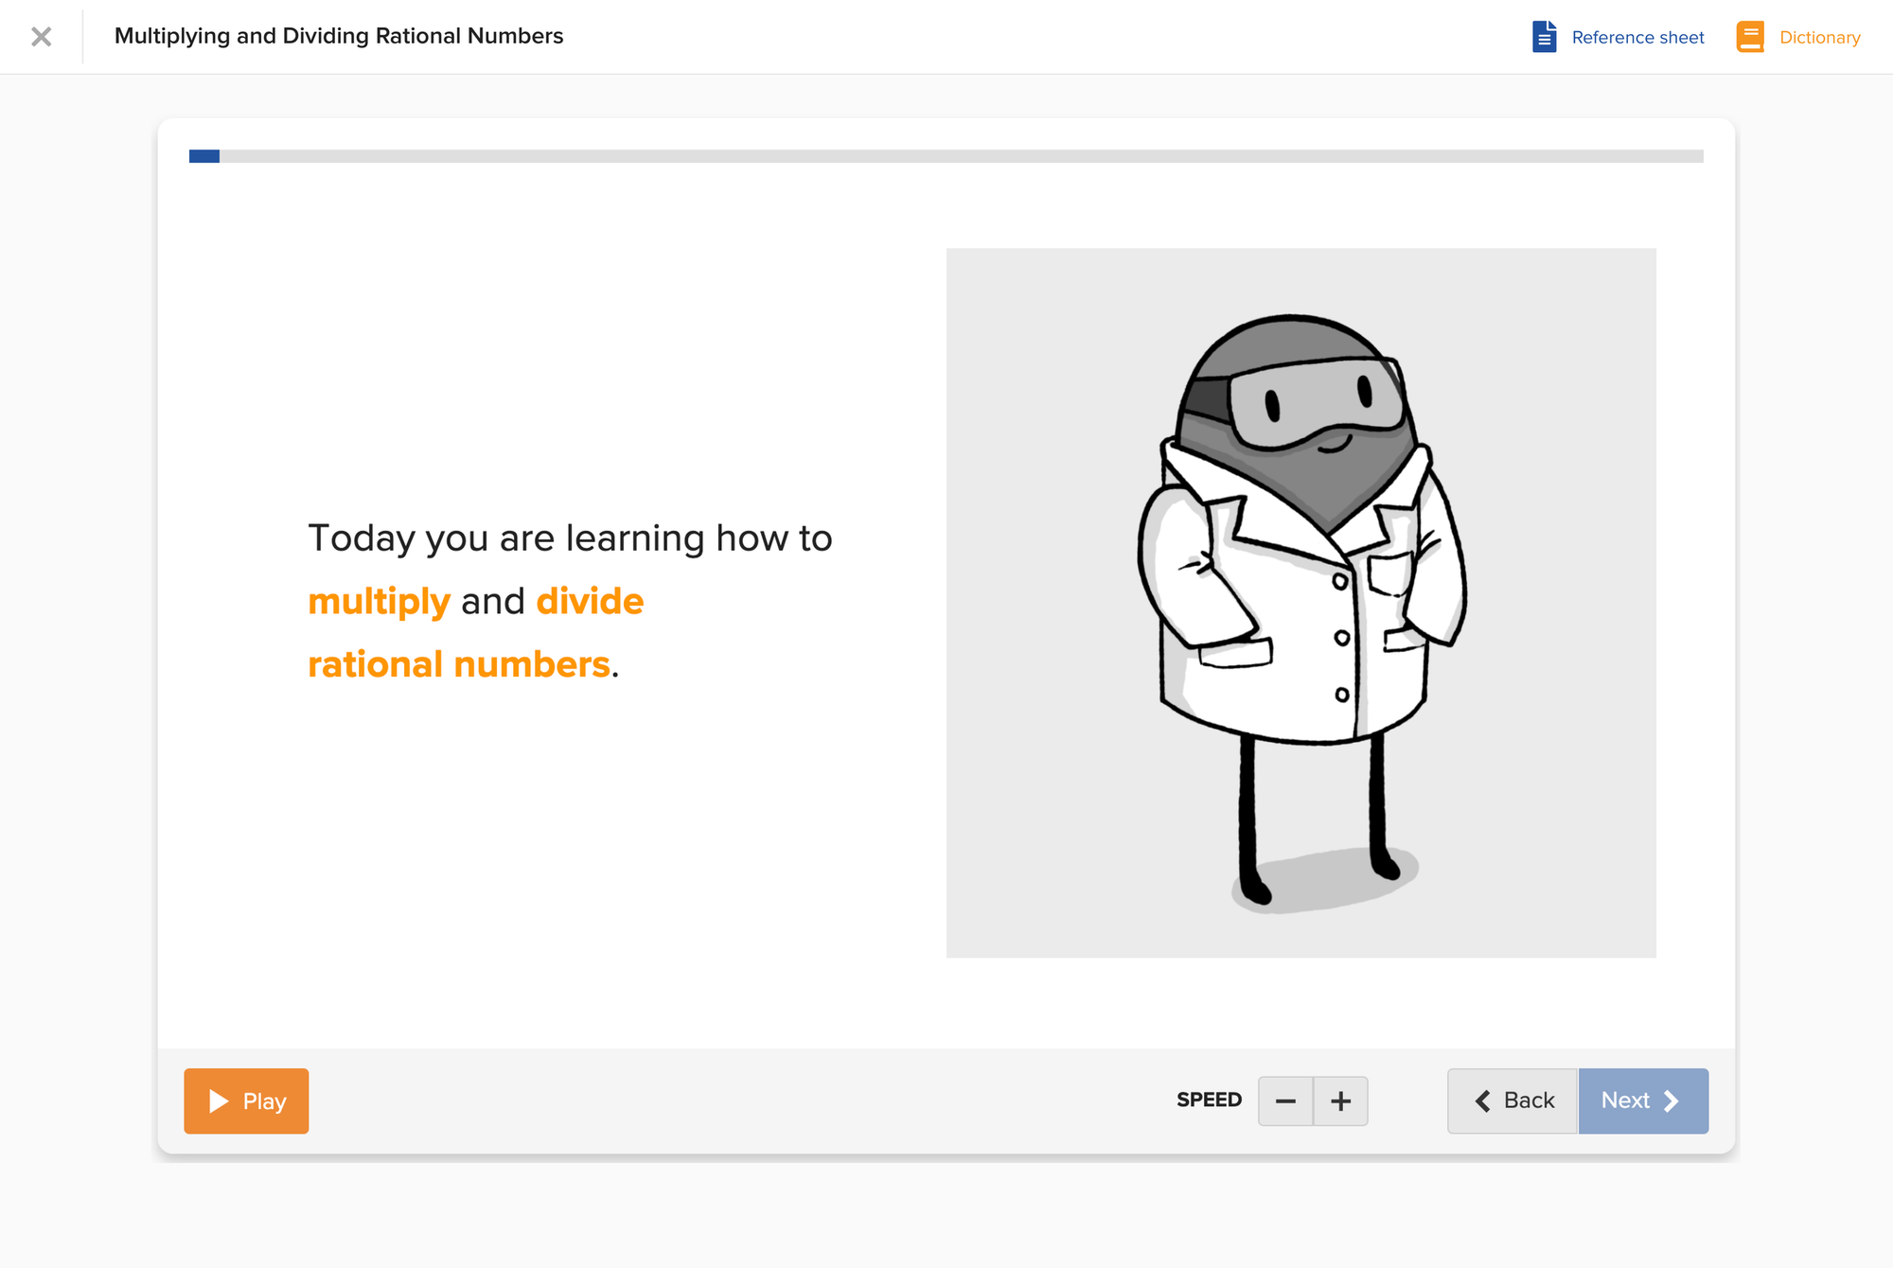The height and width of the screenshot is (1268, 1893).
Task: Click the middle of the gray progress bar
Action: [x=946, y=156]
